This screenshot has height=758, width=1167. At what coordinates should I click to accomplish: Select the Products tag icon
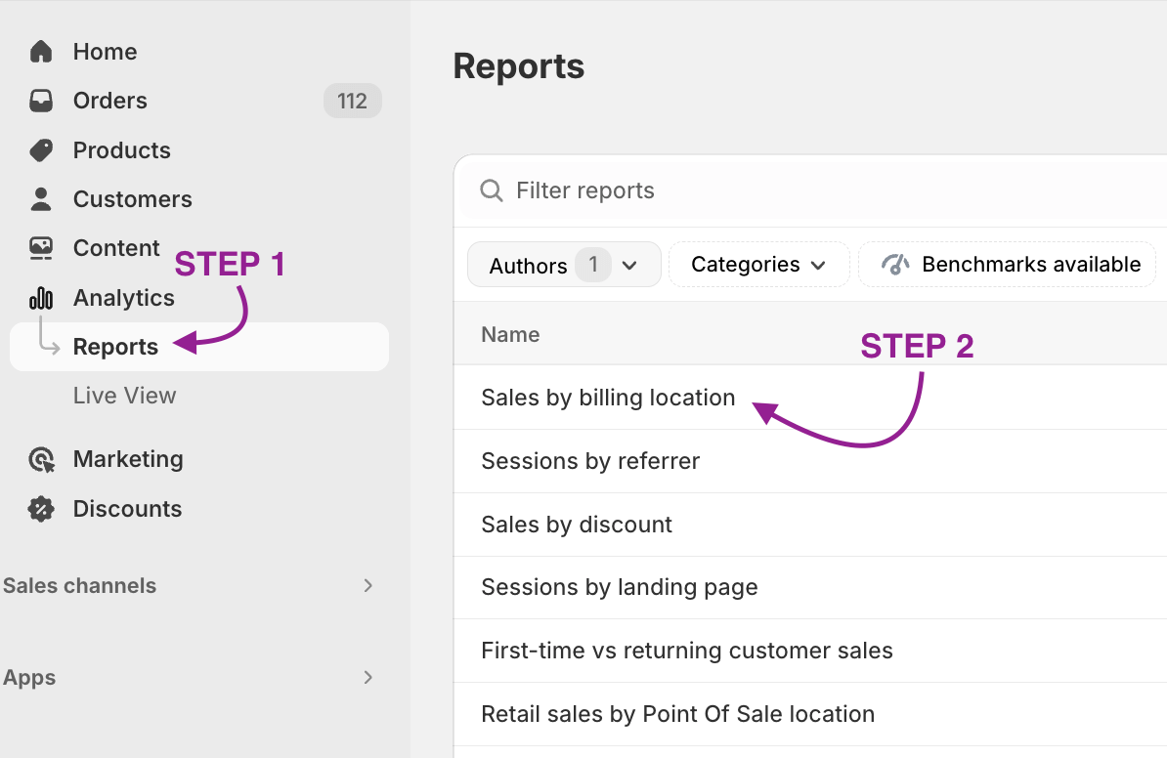click(39, 149)
